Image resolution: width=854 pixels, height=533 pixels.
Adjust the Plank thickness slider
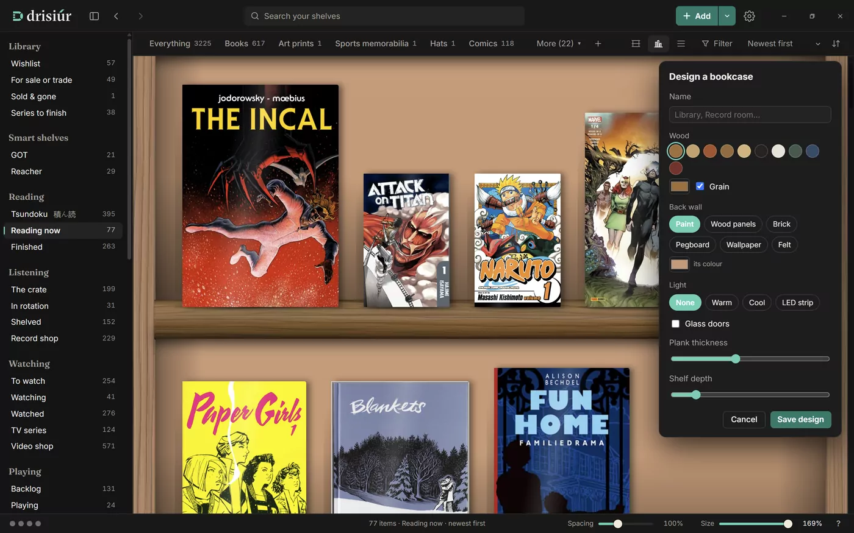(750, 359)
